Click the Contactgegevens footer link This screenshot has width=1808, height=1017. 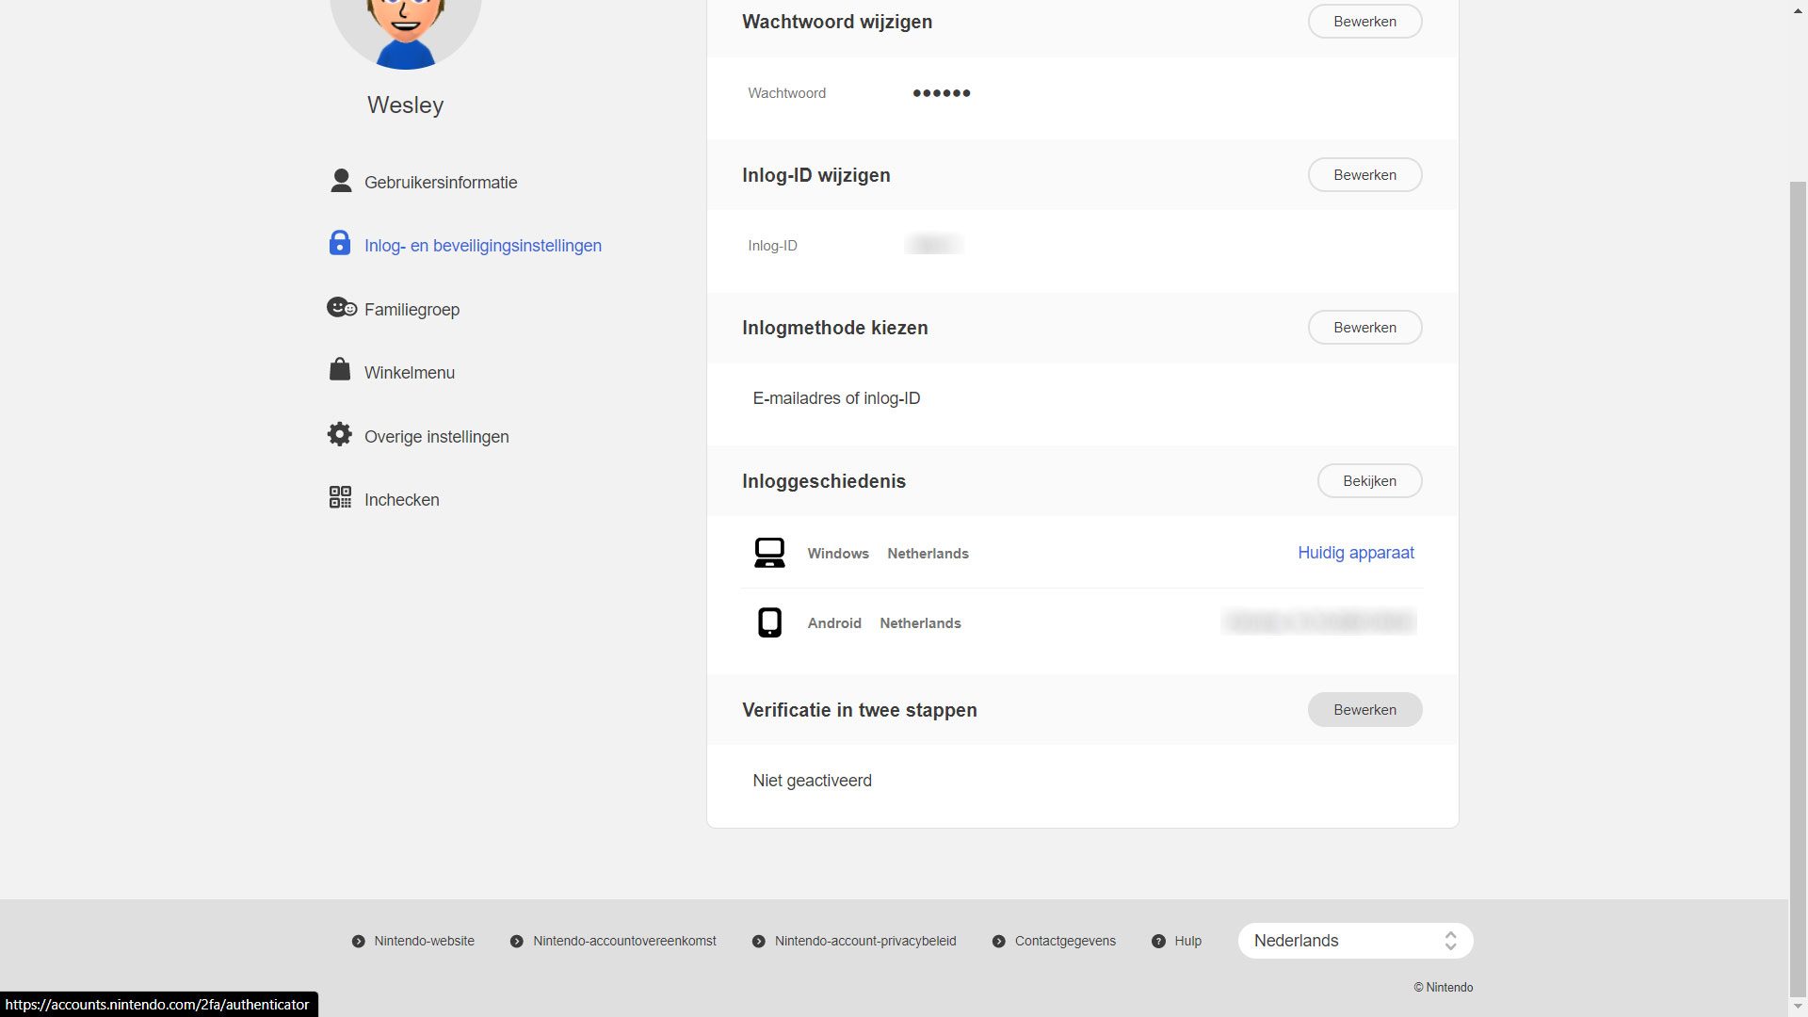(1064, 940)
